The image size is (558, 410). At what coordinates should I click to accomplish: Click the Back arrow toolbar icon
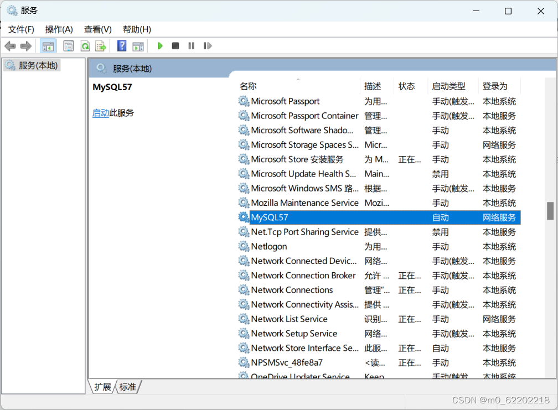(10, 46)
